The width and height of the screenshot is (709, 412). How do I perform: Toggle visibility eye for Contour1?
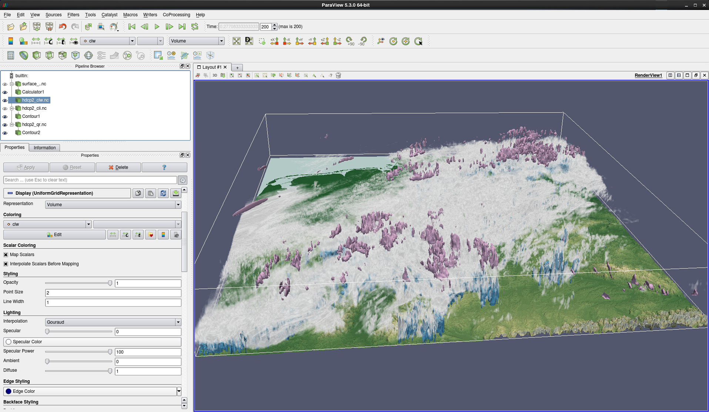click(5, 117)
